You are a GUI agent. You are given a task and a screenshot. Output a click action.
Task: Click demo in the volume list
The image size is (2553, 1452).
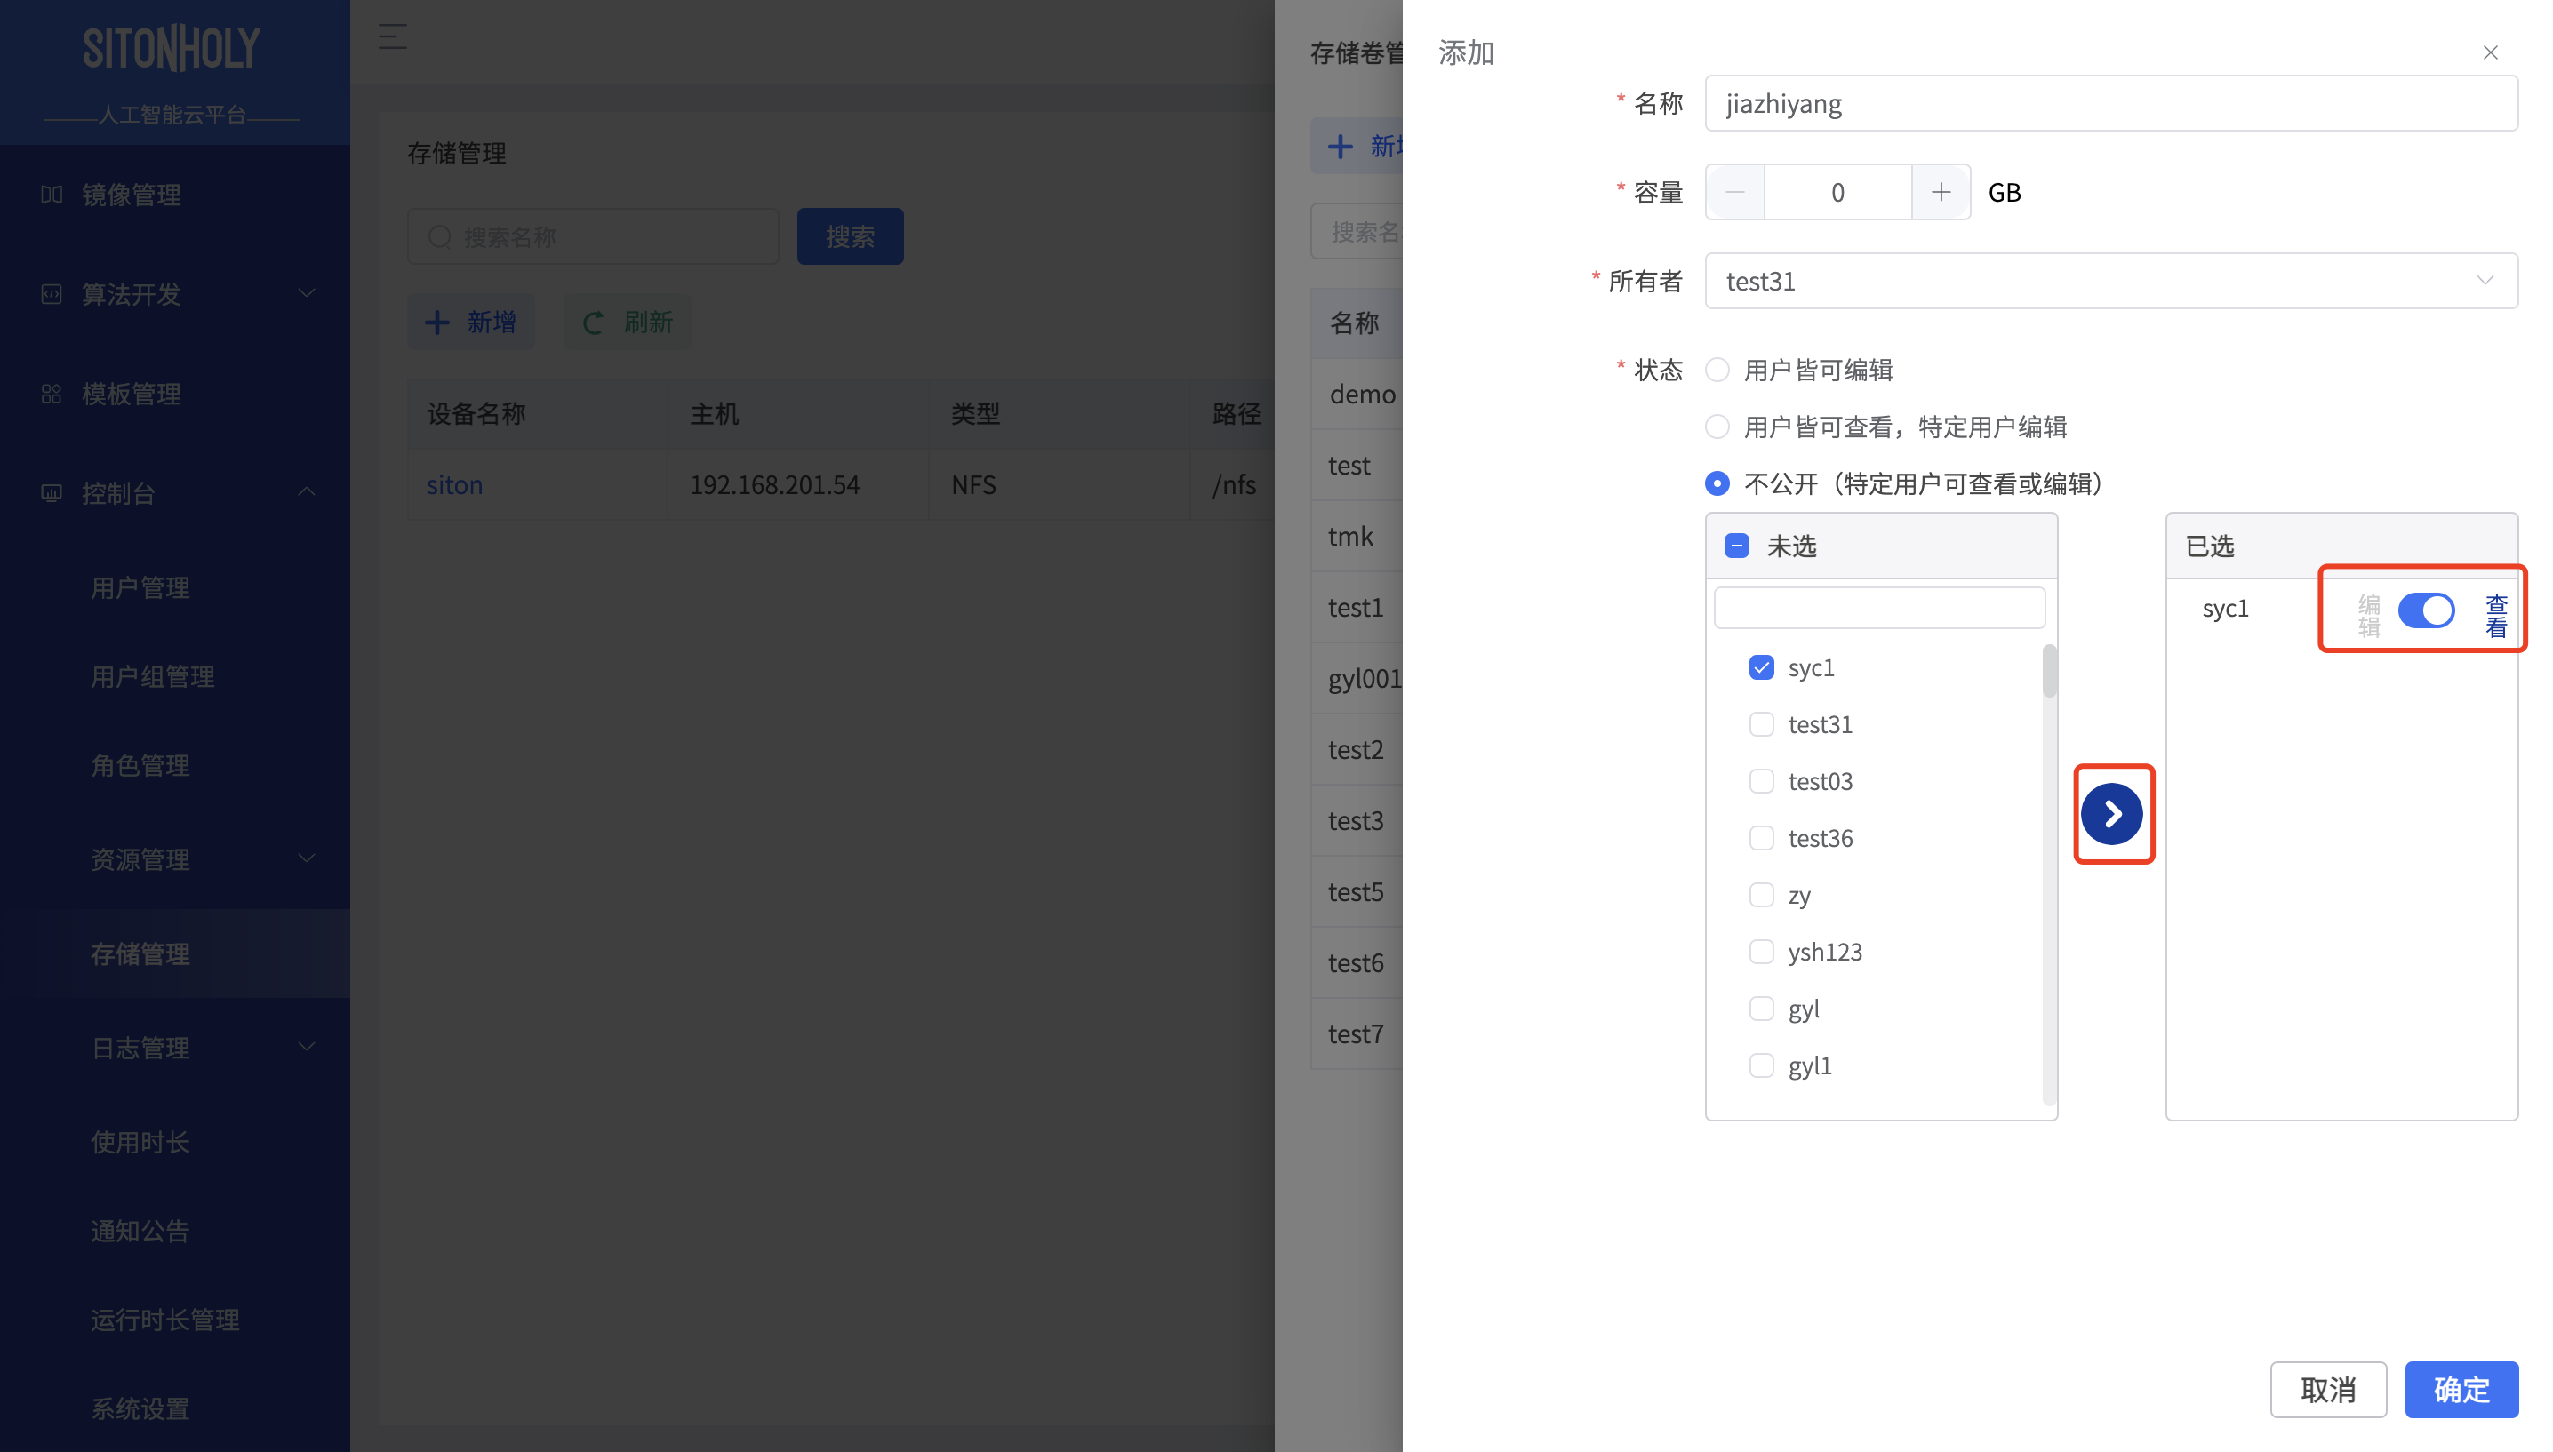coord(1362,394)
